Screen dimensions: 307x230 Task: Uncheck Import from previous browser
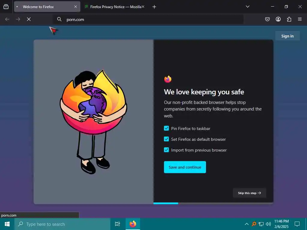click(166, 150)
